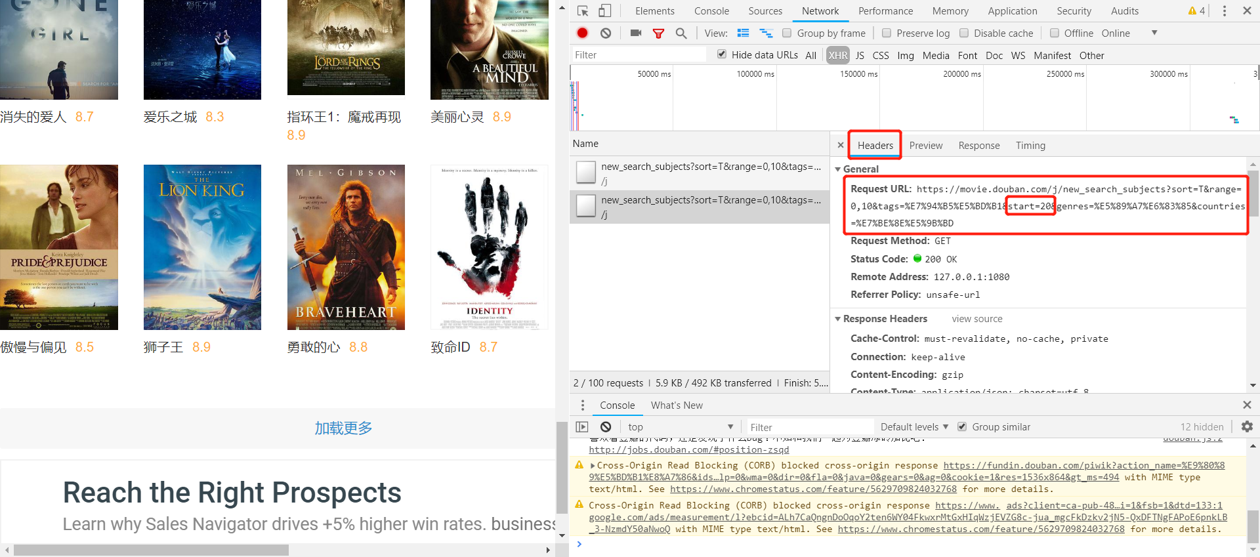This screenshot has width=1260, height=557.
Task: Click the first CORB warning triangle icon
Action: tap(579, 465)
